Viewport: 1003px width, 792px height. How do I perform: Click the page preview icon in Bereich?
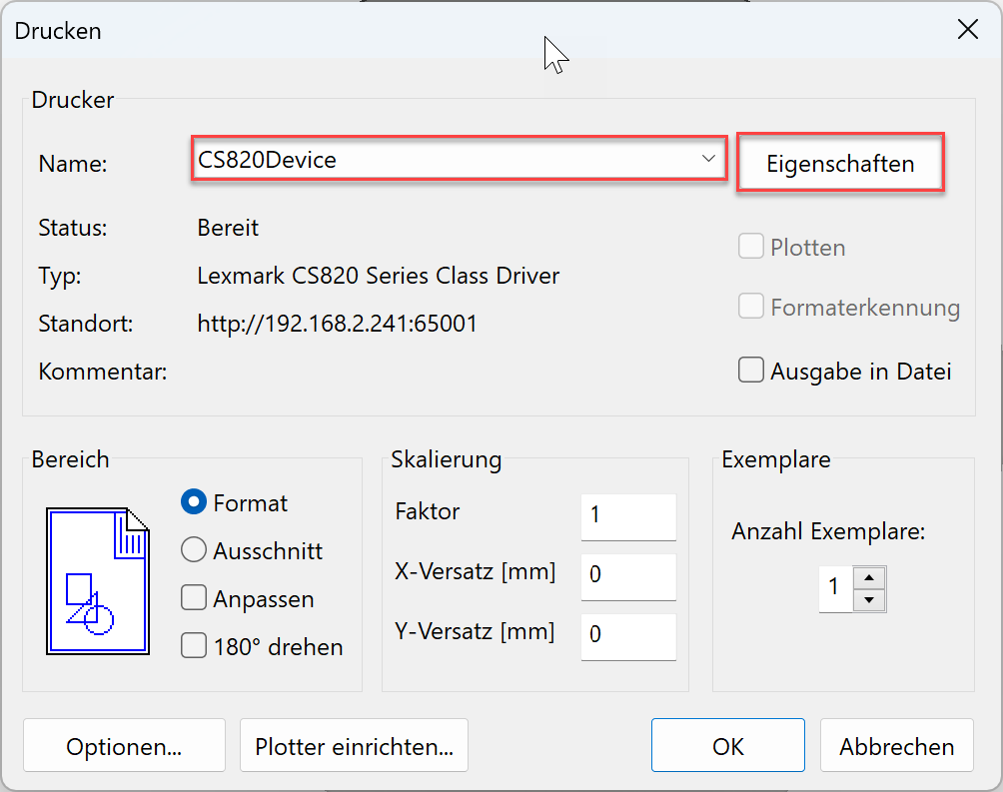(98, 580)
